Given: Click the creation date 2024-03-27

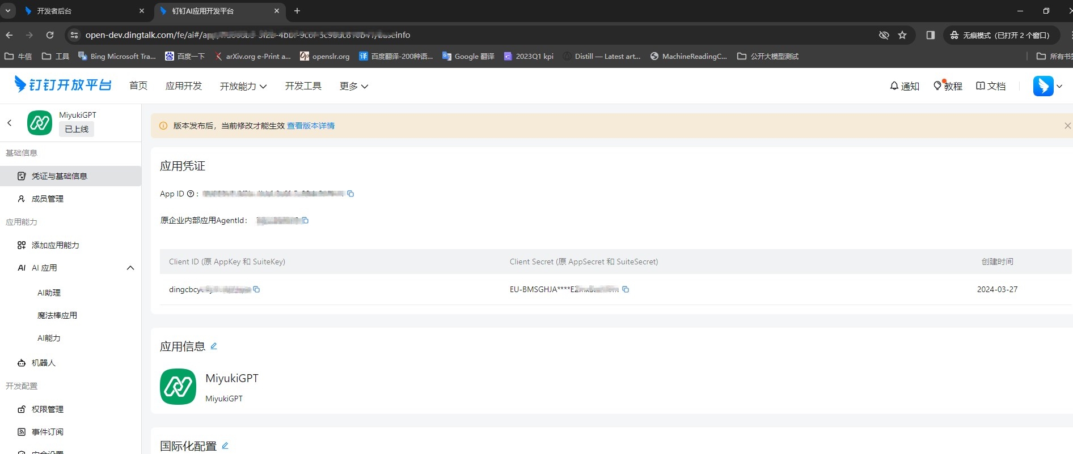Looking at the screenshot, I should coord(997,289).
